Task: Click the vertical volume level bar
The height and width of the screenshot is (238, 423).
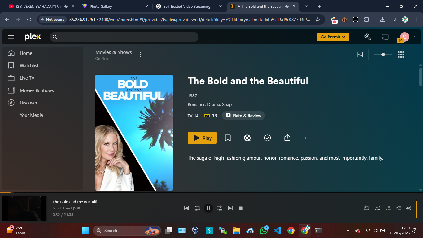Action: (416, 209)
